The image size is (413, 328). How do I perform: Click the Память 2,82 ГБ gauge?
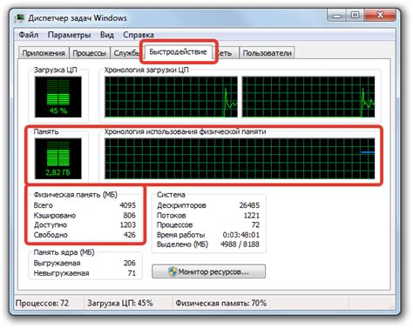pyautogui.click(x=58, y=158)
